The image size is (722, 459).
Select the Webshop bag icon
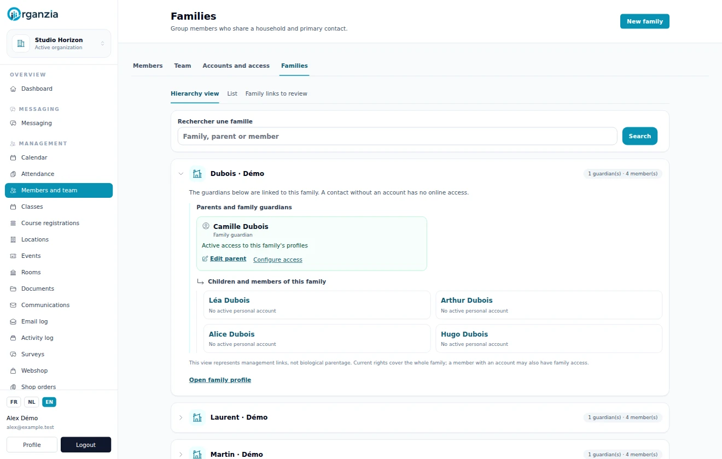pos(14,370)
